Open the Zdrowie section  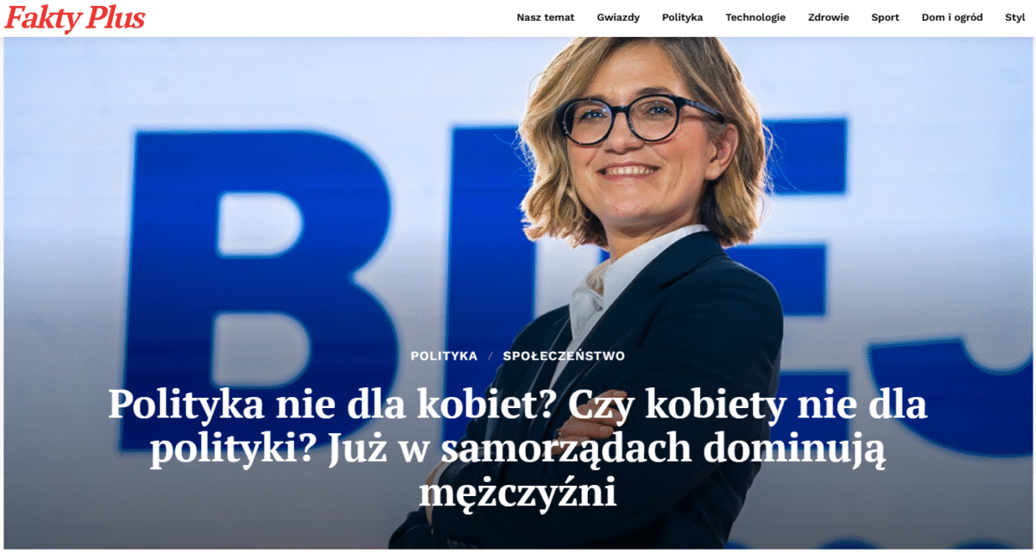(828, 17)
